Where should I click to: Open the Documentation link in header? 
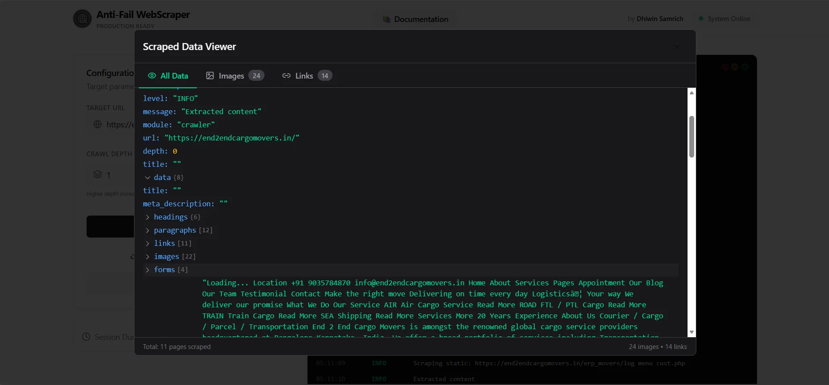tap(416, 19)
